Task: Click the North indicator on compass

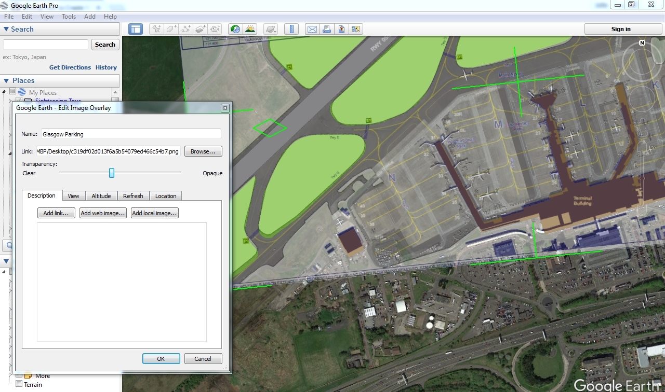Action: point(642,43)
